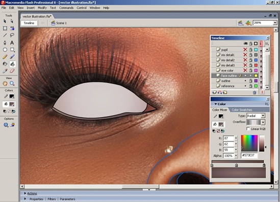Click Swap Colors button in Tools panel
The height and width of the screenshot is (202, 280).
[x=13, y=111]
